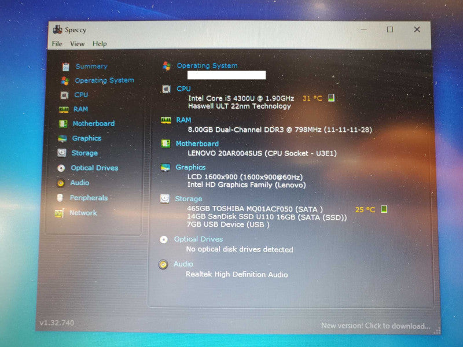Click New version download link
The image size is (463, 347).
point(376,326)
